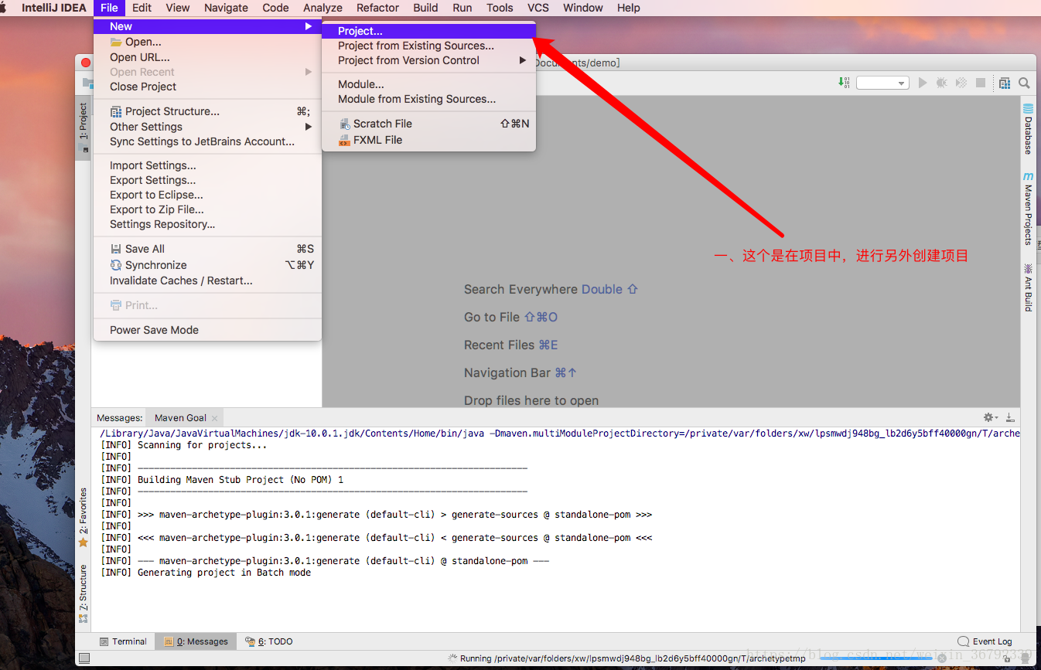Click Open... in File menu
The width and height of the screenshot is (1041, 670).
207,42
